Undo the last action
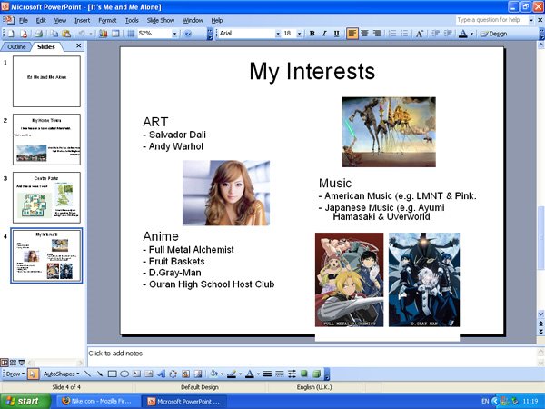This screenshot has height=409, width=545. click(82, 34)
